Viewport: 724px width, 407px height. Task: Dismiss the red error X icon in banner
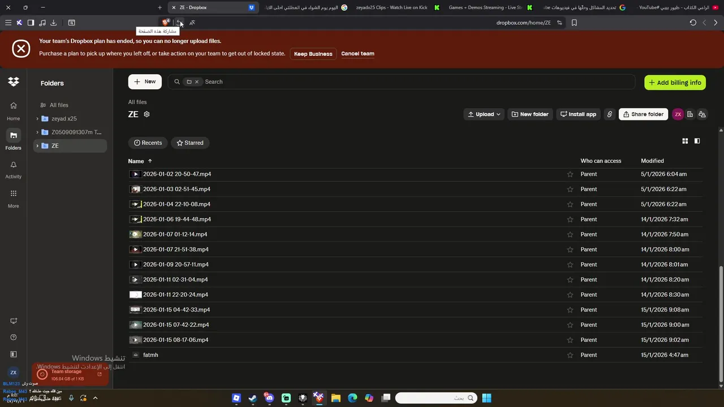[21, 49]
